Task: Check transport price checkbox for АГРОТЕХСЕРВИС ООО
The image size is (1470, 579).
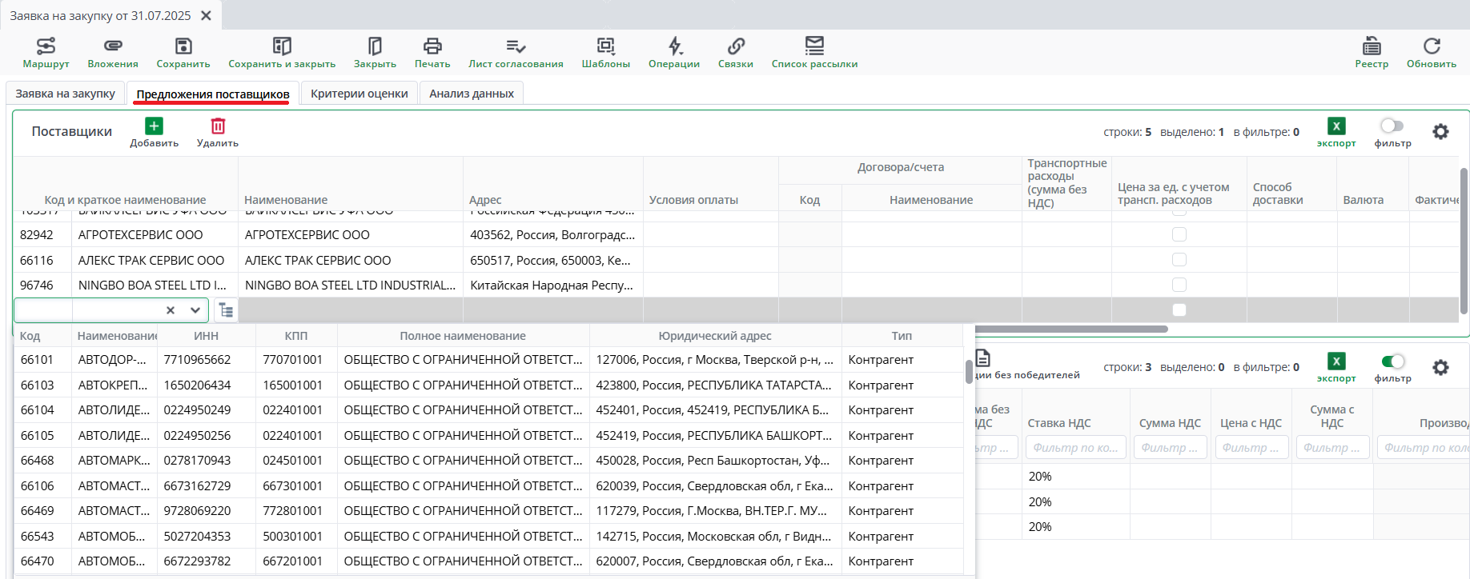Action: click(x=1179, y=234)
